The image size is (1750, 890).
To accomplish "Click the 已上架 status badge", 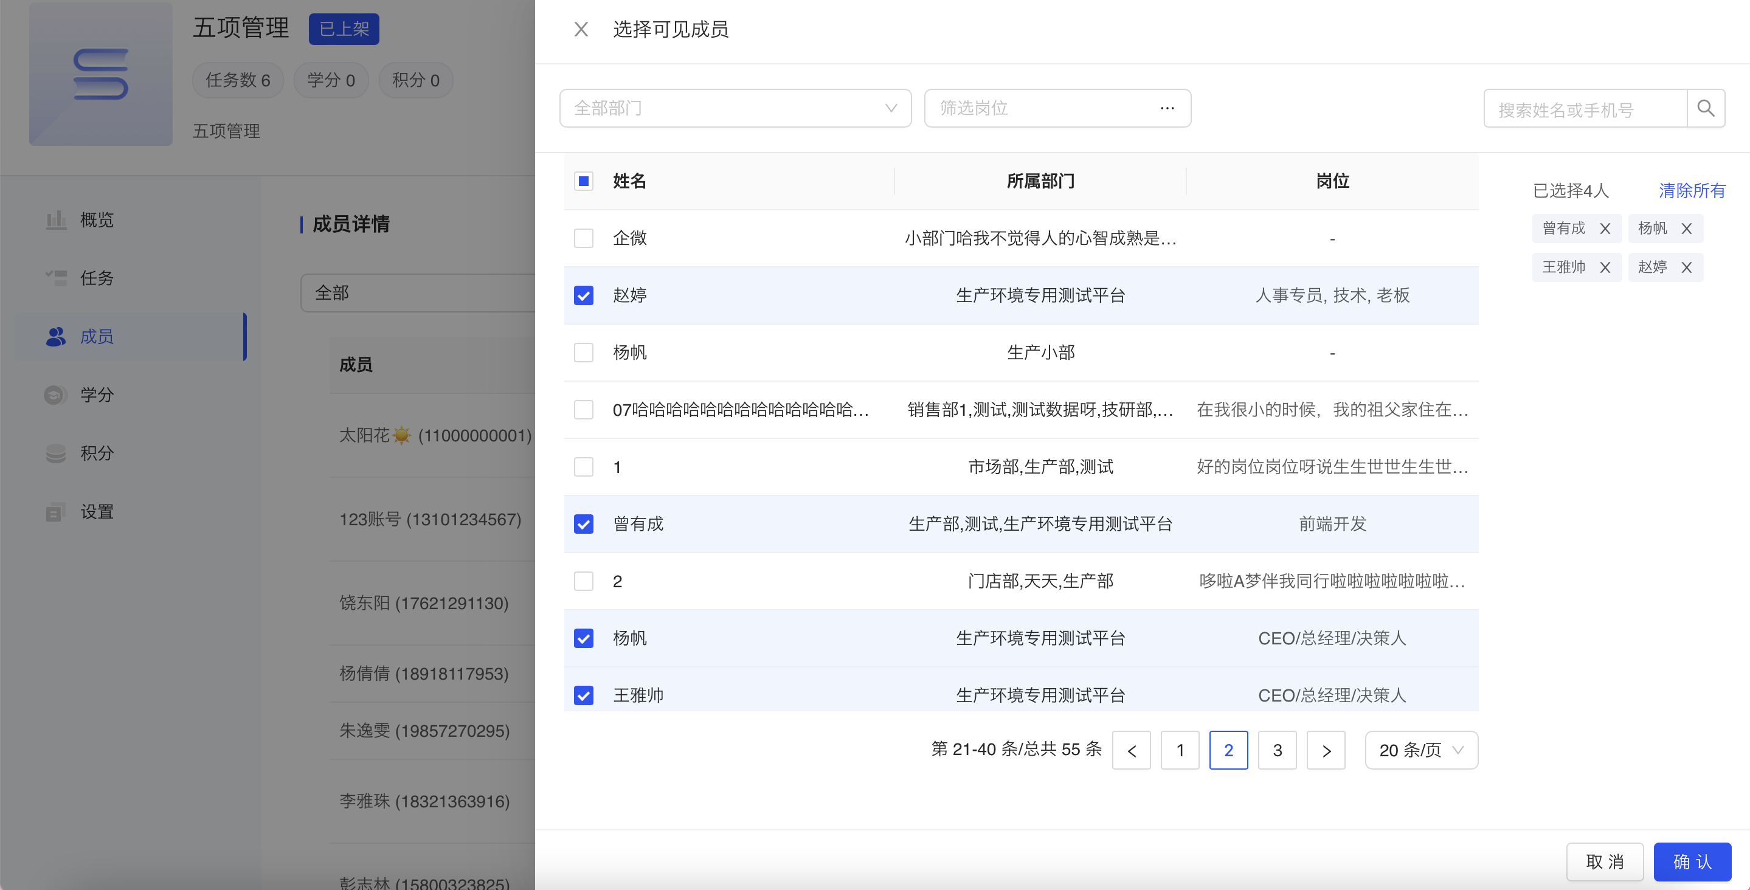I will [x=344, y=29].
